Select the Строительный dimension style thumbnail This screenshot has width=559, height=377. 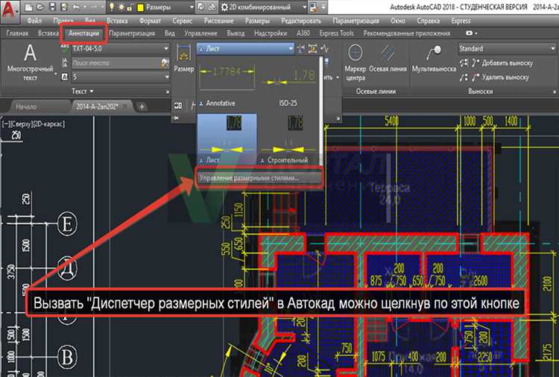[288, 139]
